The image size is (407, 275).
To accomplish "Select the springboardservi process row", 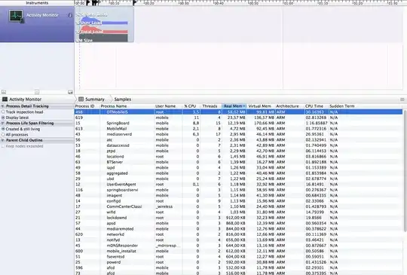I will [238, 190].
